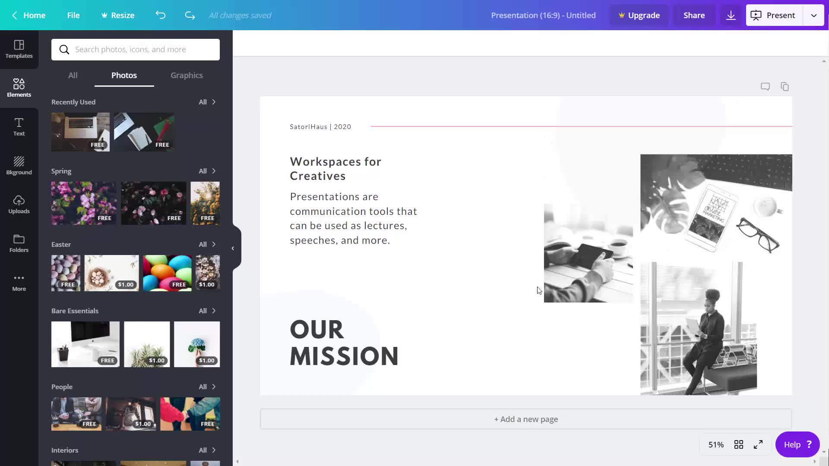
Task: Click the Share button
Action: click(x=694, y=15)
